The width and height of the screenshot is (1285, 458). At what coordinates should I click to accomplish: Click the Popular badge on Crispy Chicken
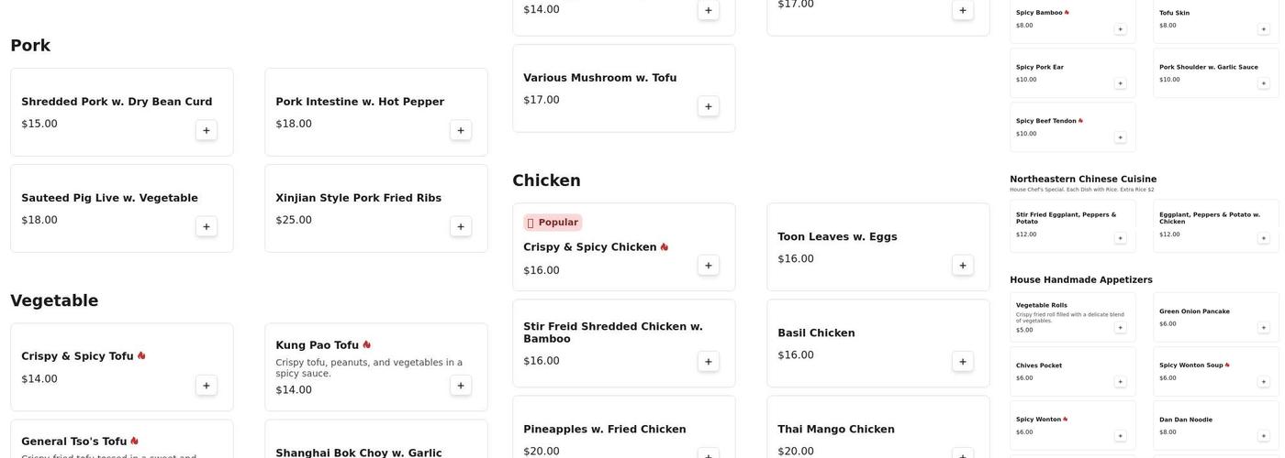553,223
